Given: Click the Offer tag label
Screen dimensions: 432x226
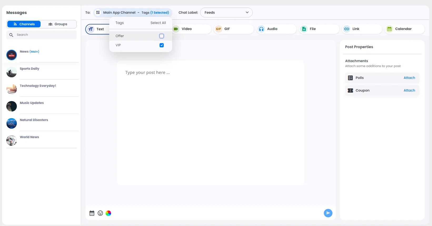Looking at the screenshot, I should pos(120,36).
